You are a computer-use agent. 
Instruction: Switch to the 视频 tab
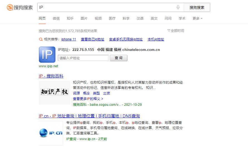pyautogui.click(x=98, y=19)
